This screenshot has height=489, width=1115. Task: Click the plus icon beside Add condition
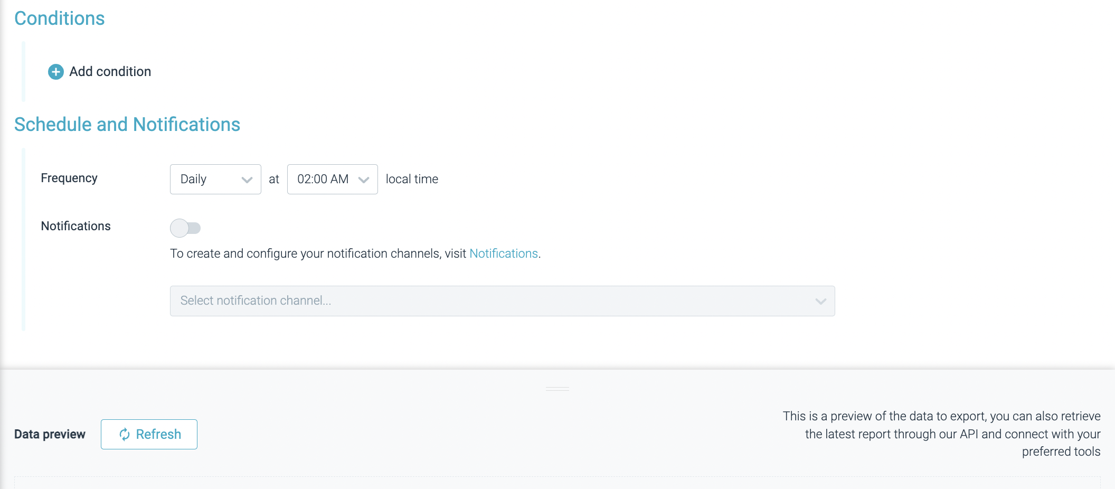56,72
